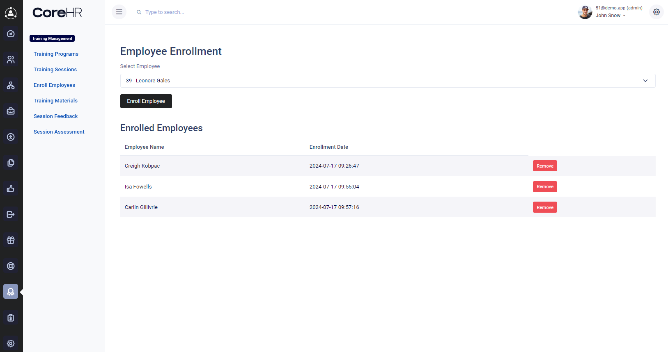Remove Carlin Gillivrie from enrolled list
Screen dimensions: 668x352
544,207
